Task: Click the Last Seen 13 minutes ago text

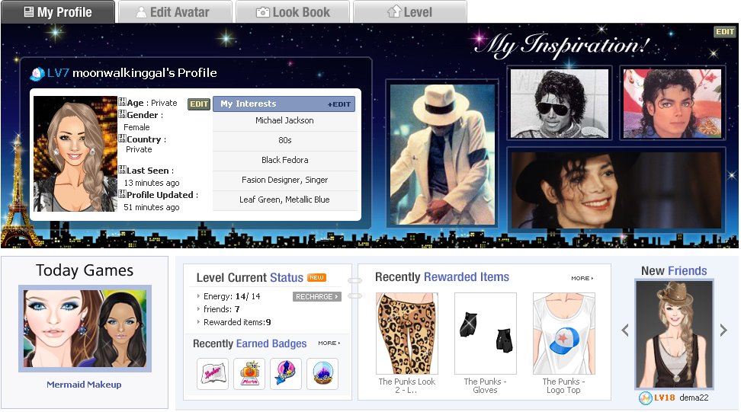Action: pyautogui.click(x=149, y=177)
